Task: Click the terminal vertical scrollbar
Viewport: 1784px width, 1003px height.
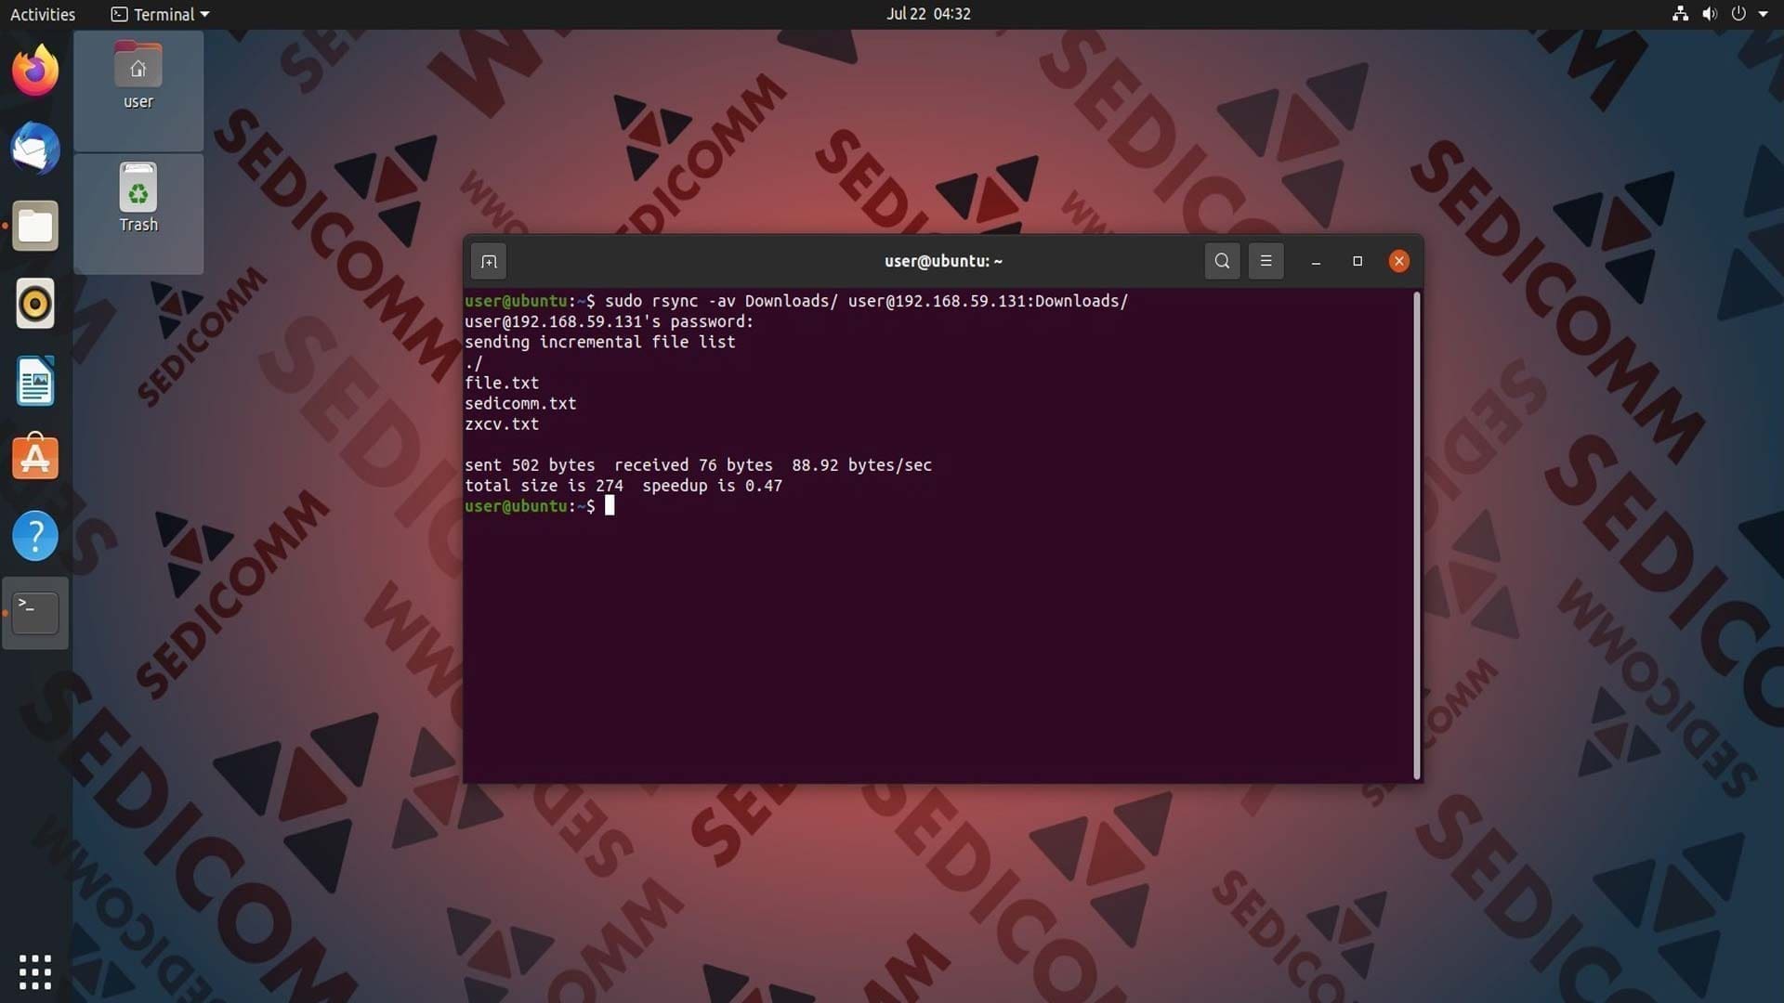Action: coord(1416,535)
